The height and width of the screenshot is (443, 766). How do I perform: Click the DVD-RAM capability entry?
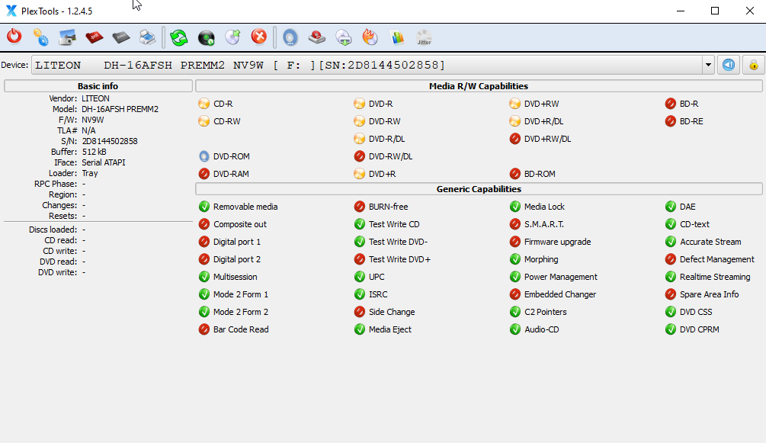coord(224,174)
